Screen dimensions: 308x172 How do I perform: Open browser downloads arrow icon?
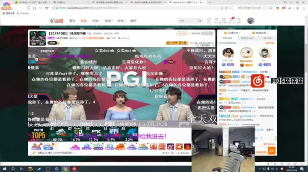coord(298,8)
